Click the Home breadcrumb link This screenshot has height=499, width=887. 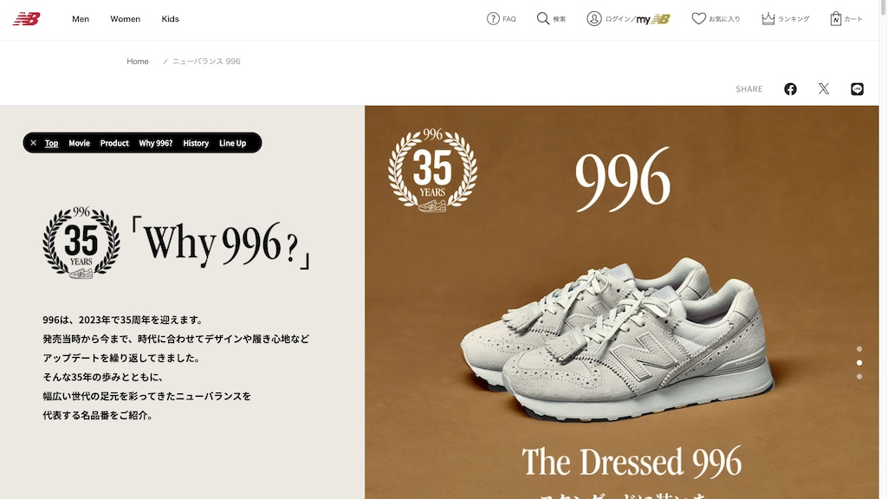point(138,62)
